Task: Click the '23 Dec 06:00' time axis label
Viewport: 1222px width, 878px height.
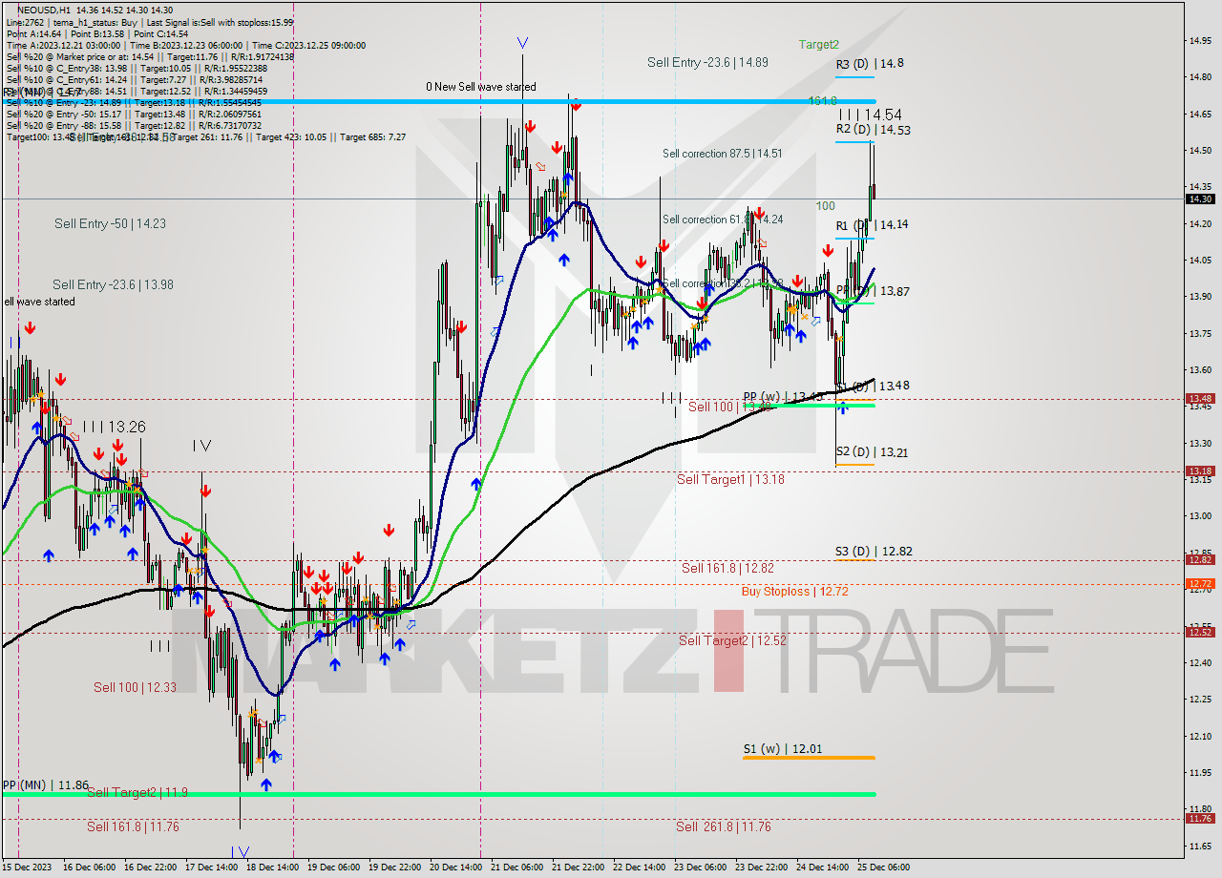Action: pos(699,868)
